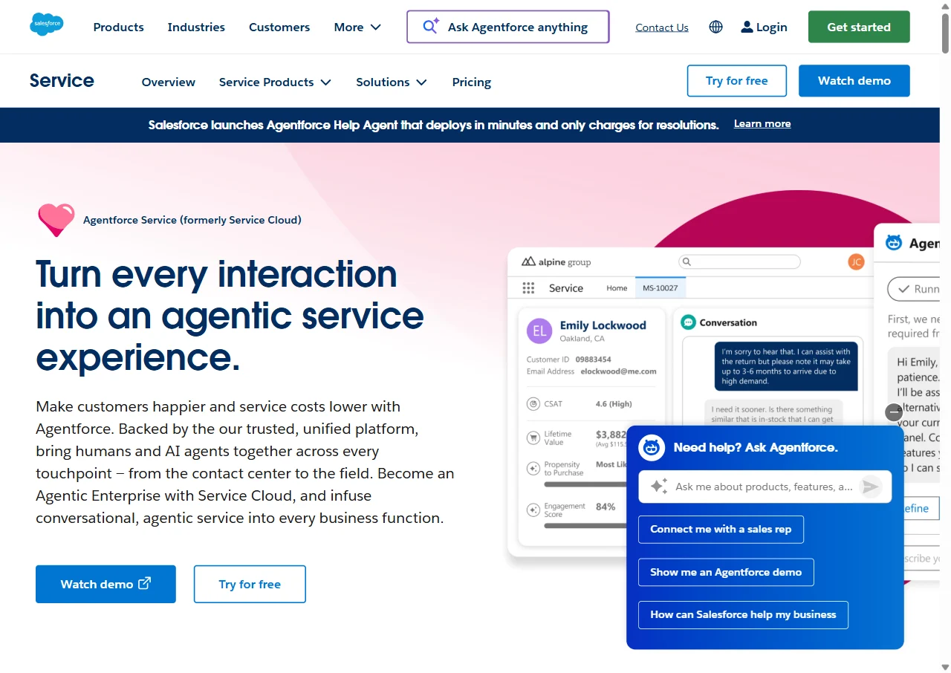Expand the More navigation menu
The width and height of the screenshot is (951, 673).
(357, 27)
